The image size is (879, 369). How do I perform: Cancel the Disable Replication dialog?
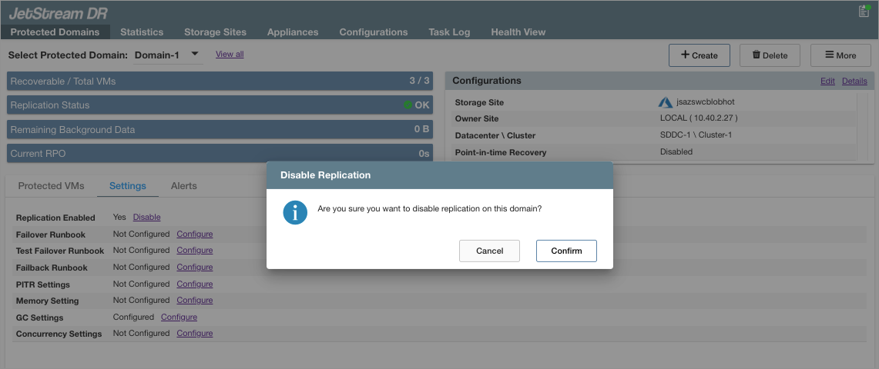pyautogui.click(x=489, y=251)
